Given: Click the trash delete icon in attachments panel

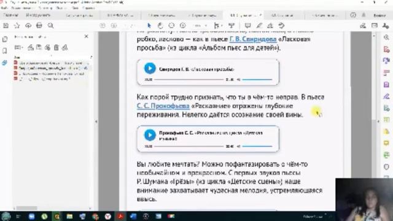Looking at the screenshot, I should click(x=56, y=47).
